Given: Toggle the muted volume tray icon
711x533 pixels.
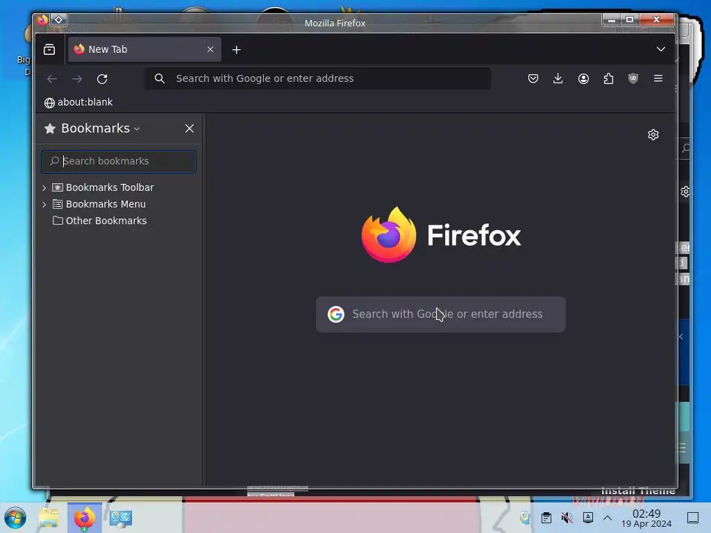Looking at the screenshot, I should click(x=567, y=518).
